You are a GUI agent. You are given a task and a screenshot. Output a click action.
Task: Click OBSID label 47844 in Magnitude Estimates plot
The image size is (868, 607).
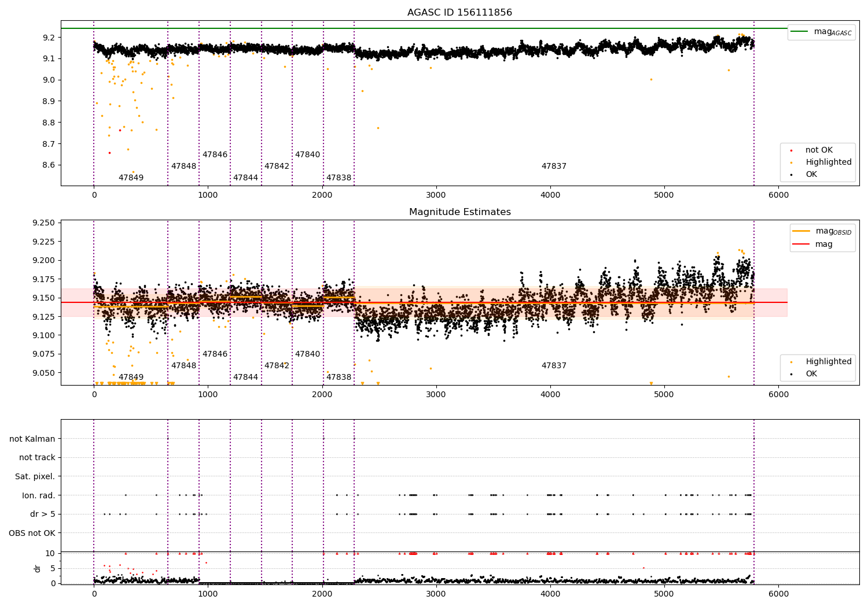(245, 377)
